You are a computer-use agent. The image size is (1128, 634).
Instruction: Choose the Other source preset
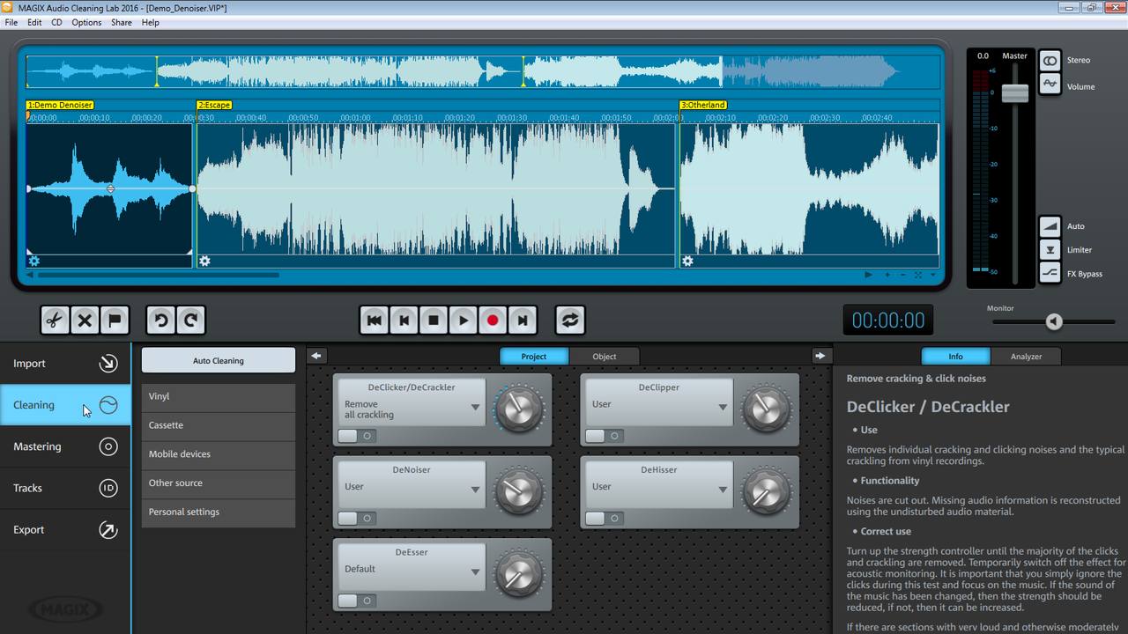(219, 483)
